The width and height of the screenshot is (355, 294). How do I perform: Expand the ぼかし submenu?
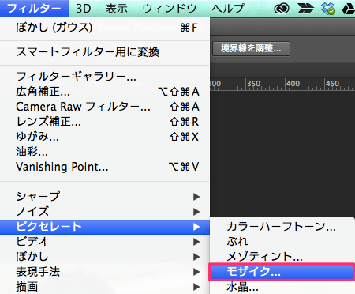pos(105,257)
